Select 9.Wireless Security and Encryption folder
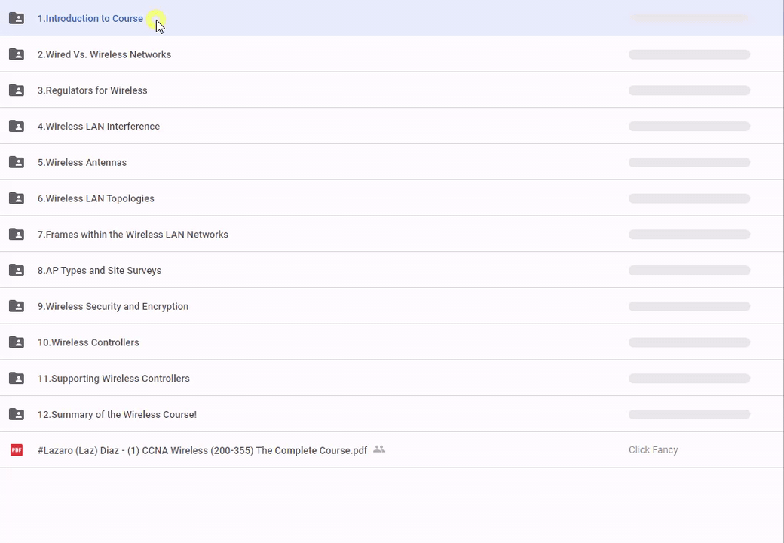The image size is (784, 543). click(113, 306)
